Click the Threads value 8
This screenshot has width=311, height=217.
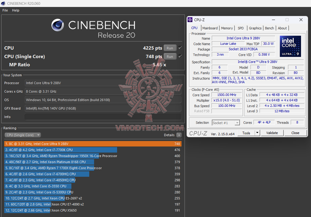pos(297,122)
